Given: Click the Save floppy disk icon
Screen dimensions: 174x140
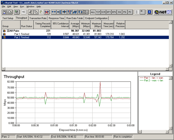Looking at the screenshot, I should coord(4,12).
